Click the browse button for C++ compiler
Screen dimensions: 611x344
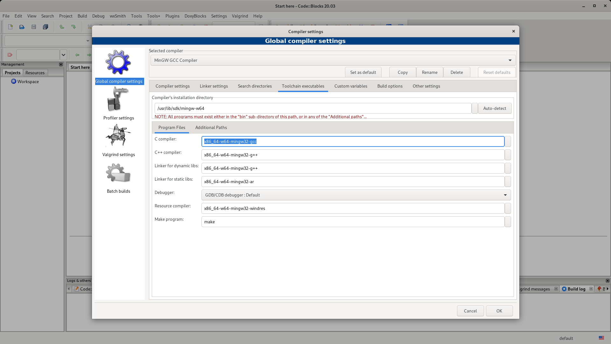coord(508,155)
